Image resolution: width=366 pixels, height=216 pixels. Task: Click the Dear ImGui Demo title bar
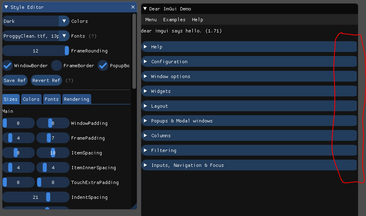[x=250, y=9]
